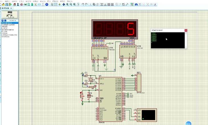Open the Help menu
Image resolution: width=208 pixels, height=125 pixels.
click(x=69, y=1)
